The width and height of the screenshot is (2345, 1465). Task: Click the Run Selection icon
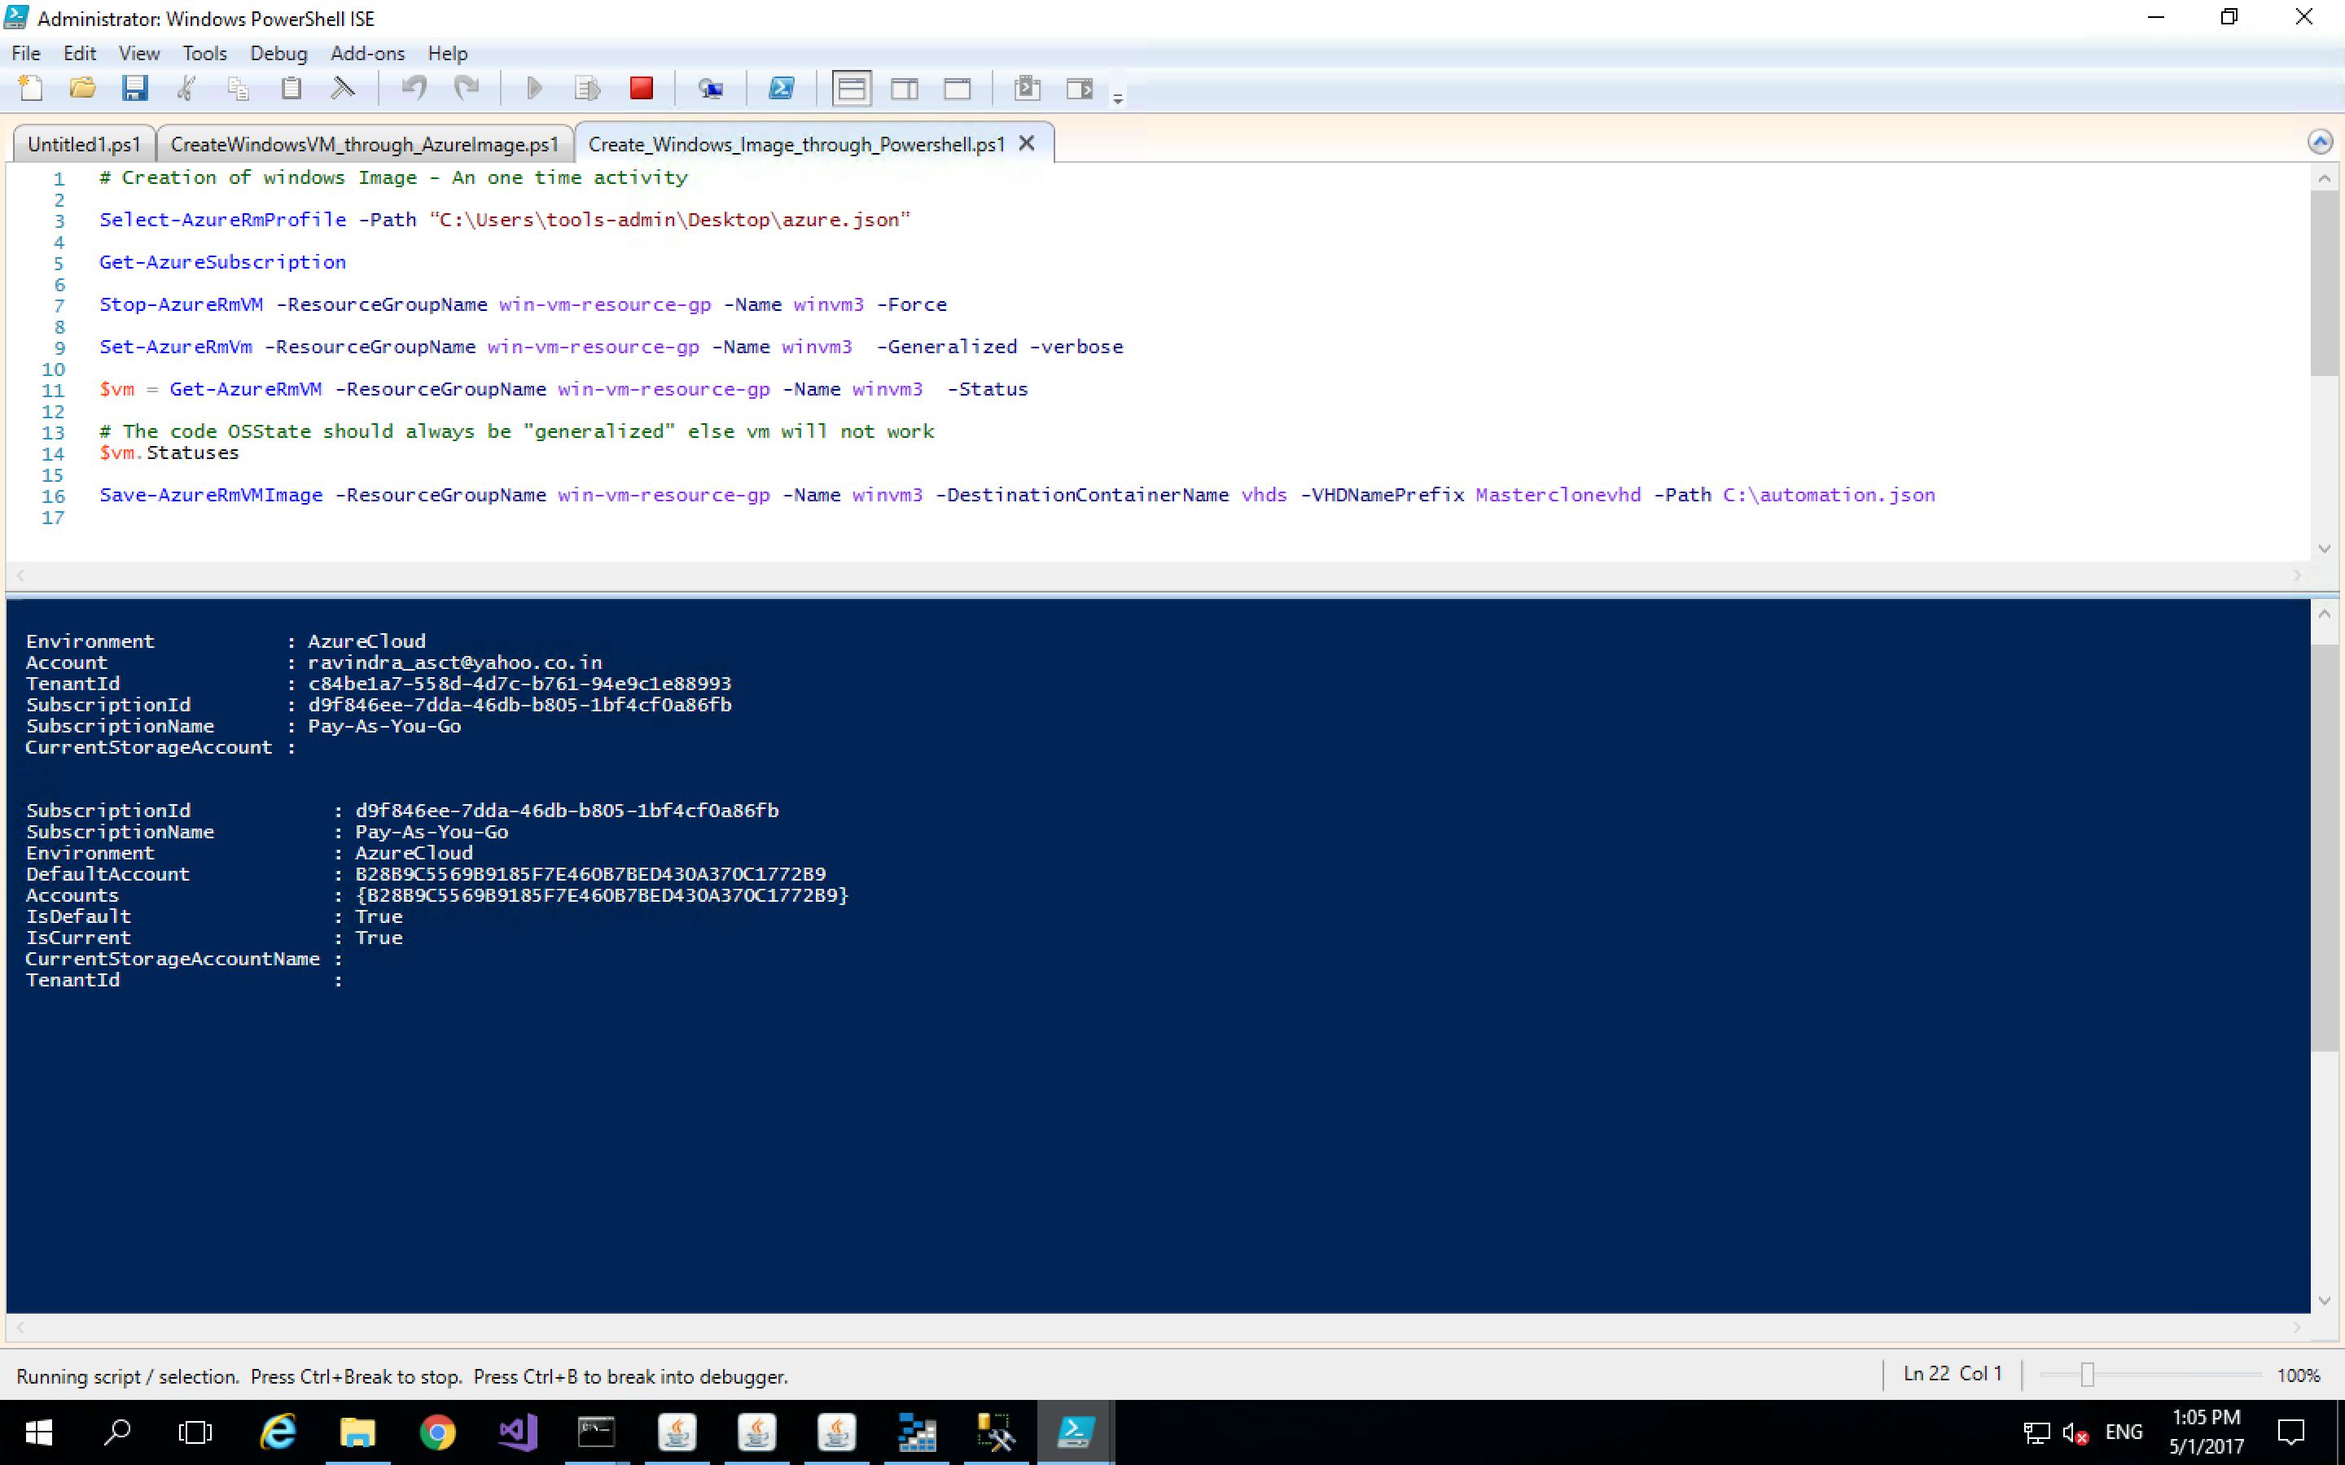(x=587, y=90)
